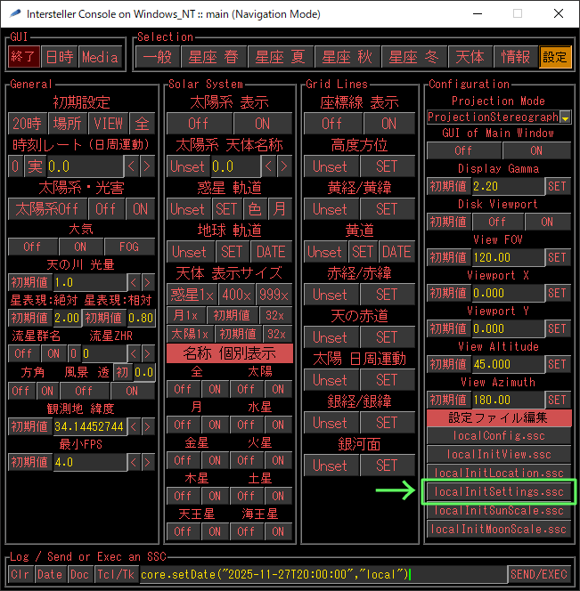The width and height of the screenshot is (580, 591).
Task: Turn Off GUI of Main Window
Action: pyautogui.click(x=463, y=150)
